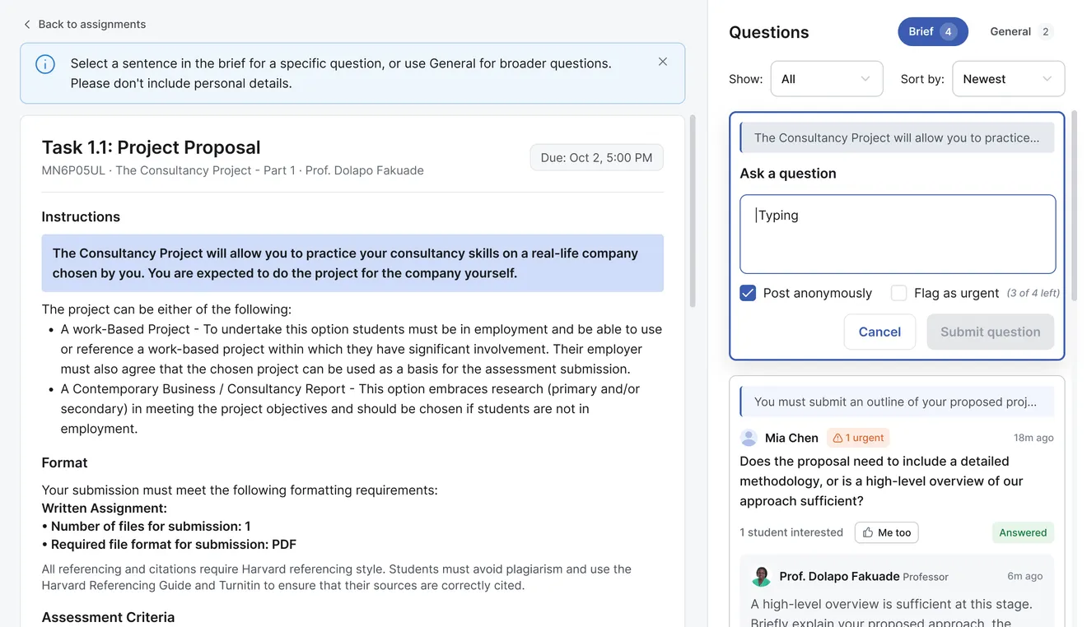Image resolution: width=1087 pixels, height=627 pixels.
Task: Switch to the General questions tab
Action: [1021, 32]
